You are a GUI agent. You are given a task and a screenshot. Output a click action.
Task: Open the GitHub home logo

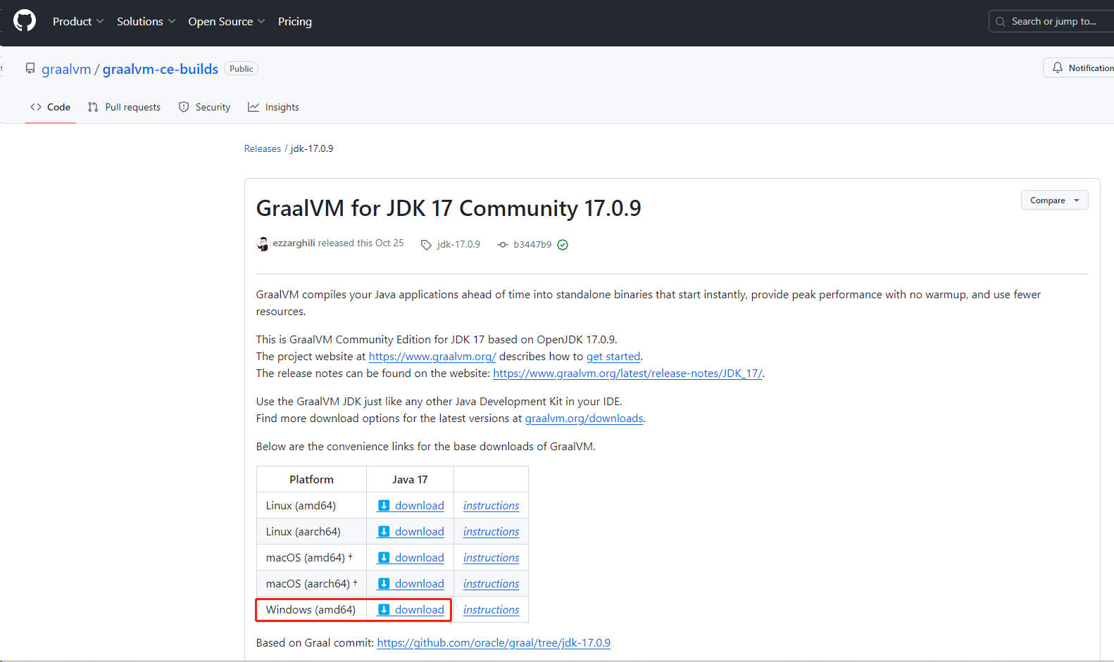25,21
